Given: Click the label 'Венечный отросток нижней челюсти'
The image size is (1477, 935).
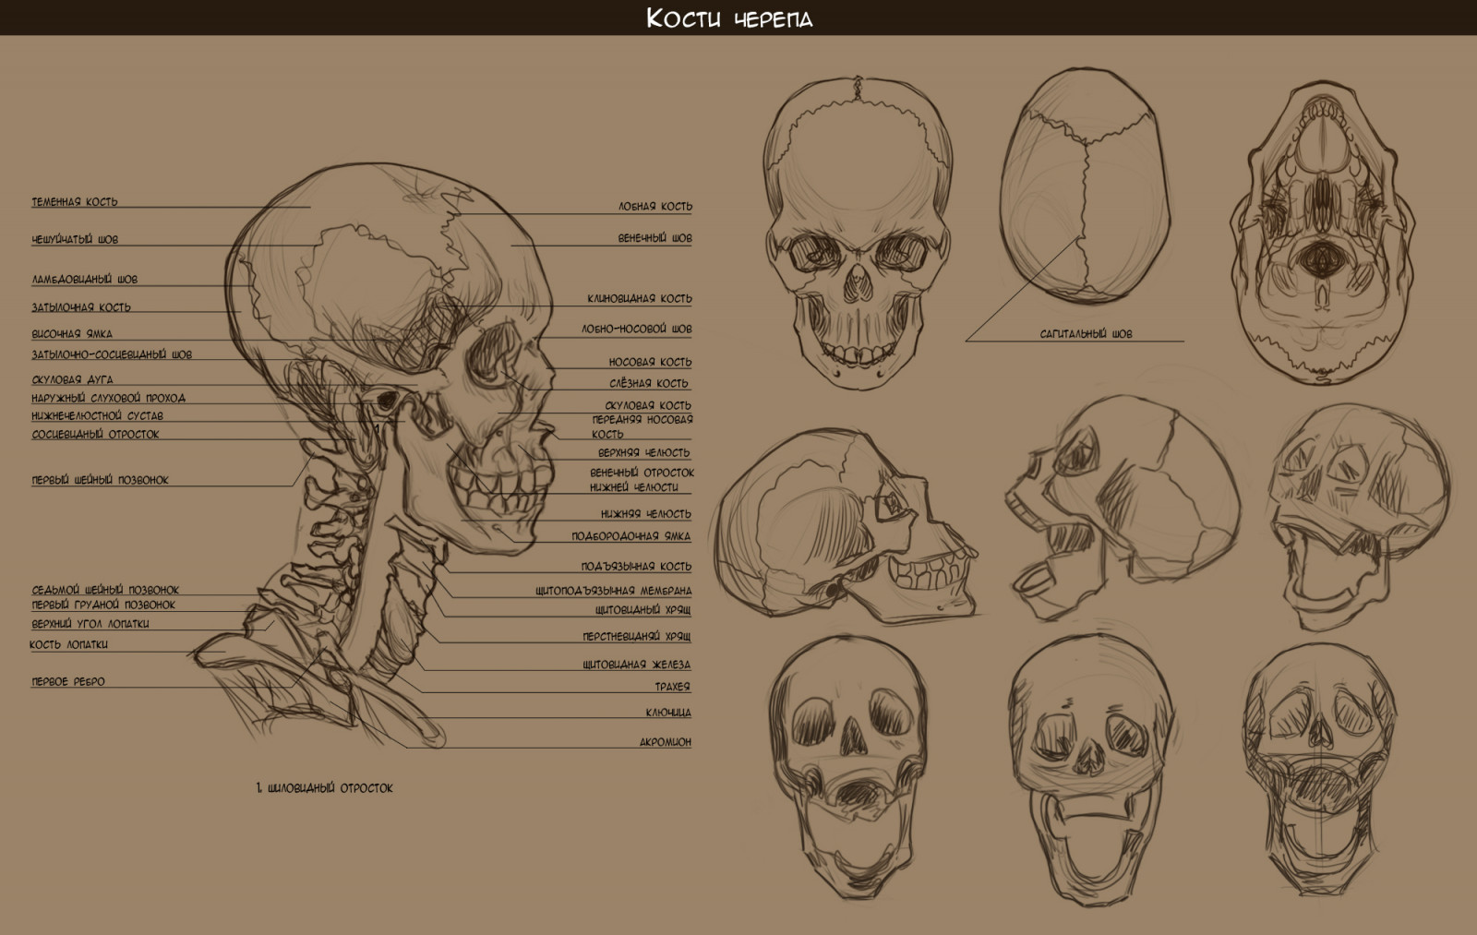Looking at the screenshot, I should coord(642,480).
